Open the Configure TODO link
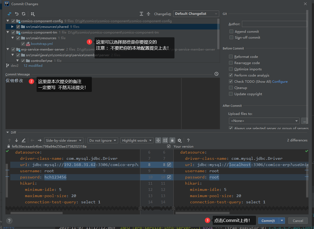The image size is (314, 229). pos(280,82)
